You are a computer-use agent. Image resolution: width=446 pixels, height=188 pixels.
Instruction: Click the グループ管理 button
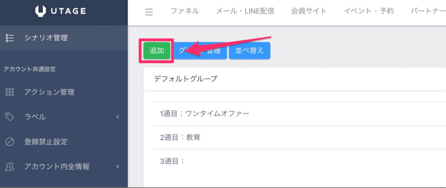coord(199,51)
